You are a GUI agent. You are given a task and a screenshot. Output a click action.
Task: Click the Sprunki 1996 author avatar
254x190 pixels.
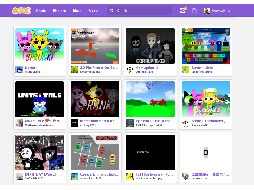[x=186, y=70]
